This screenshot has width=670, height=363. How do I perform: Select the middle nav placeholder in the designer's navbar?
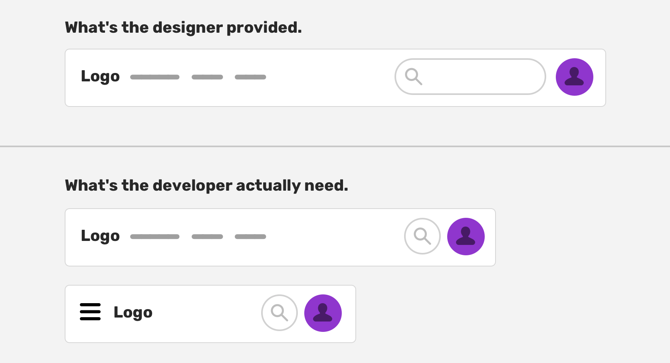click(207, 77)
